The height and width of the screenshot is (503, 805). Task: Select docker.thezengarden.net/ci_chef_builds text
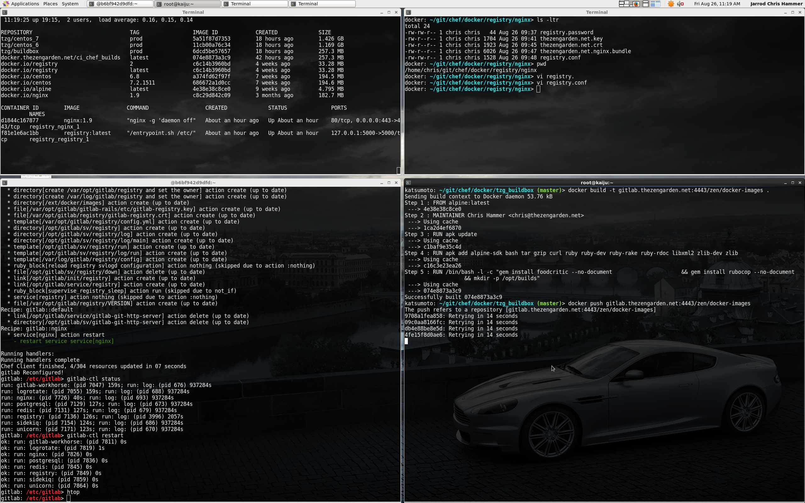61,58
